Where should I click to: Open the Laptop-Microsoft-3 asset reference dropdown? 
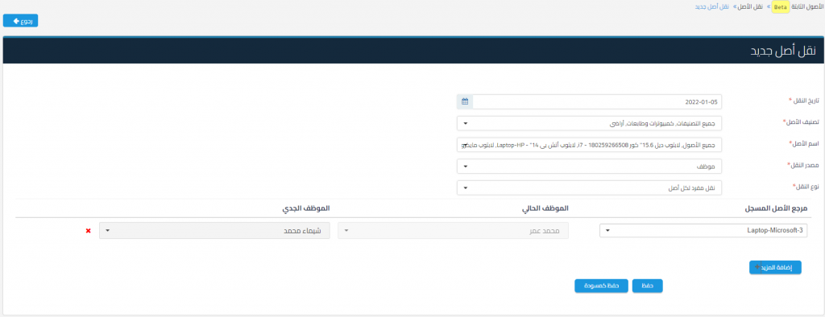(703, 230)
